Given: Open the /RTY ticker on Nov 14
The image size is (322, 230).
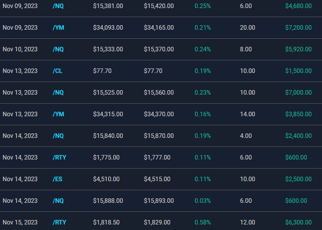Looking at the screenshot, I should point(59,158).
